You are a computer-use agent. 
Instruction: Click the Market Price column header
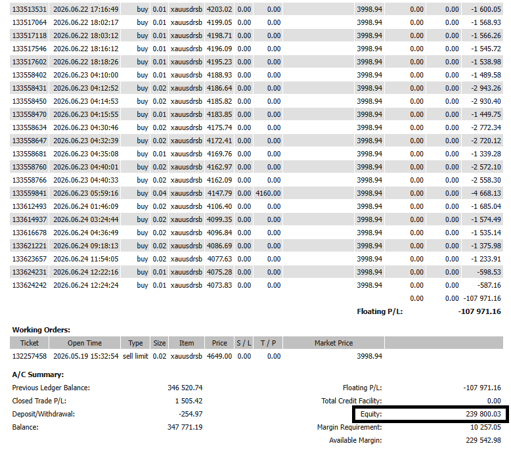pyautogui.click(x=334, y=343)
